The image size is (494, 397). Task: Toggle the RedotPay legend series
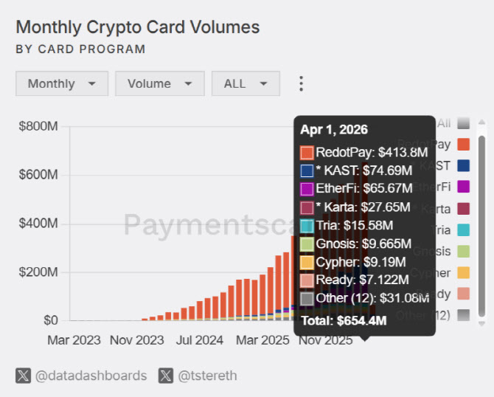463,145
